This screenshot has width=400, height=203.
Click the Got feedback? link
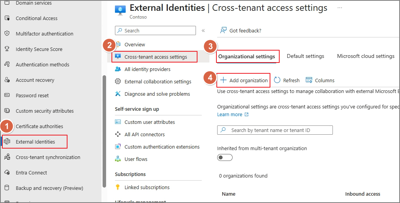[x=245, y=30]
